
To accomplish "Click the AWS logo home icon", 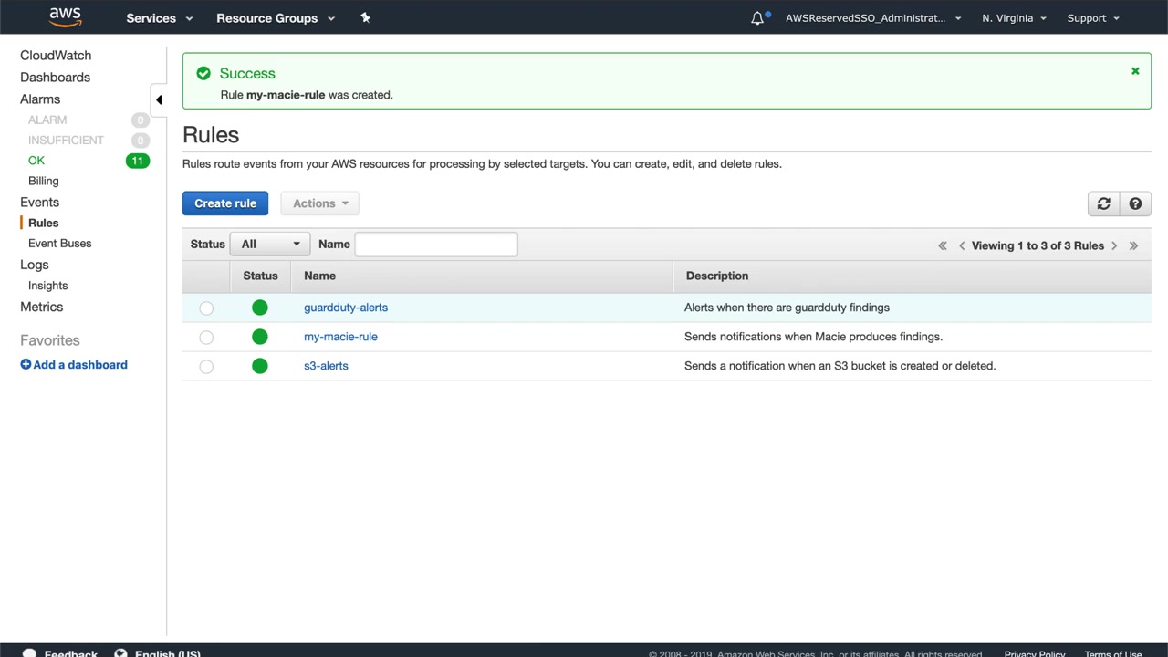I will pyautogui.click(x=65, y=17).
